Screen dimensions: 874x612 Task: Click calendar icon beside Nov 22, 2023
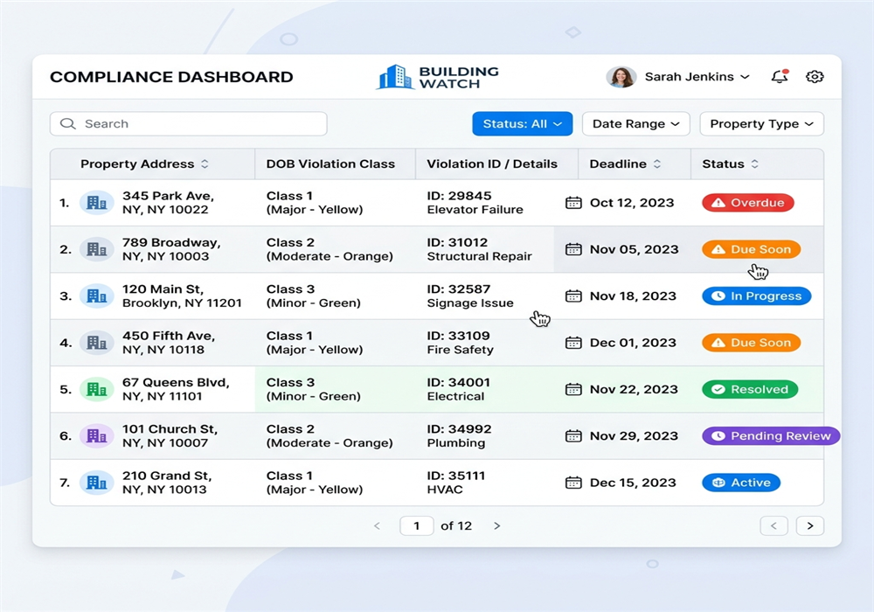pyautogui.click(x=573, y=389)
